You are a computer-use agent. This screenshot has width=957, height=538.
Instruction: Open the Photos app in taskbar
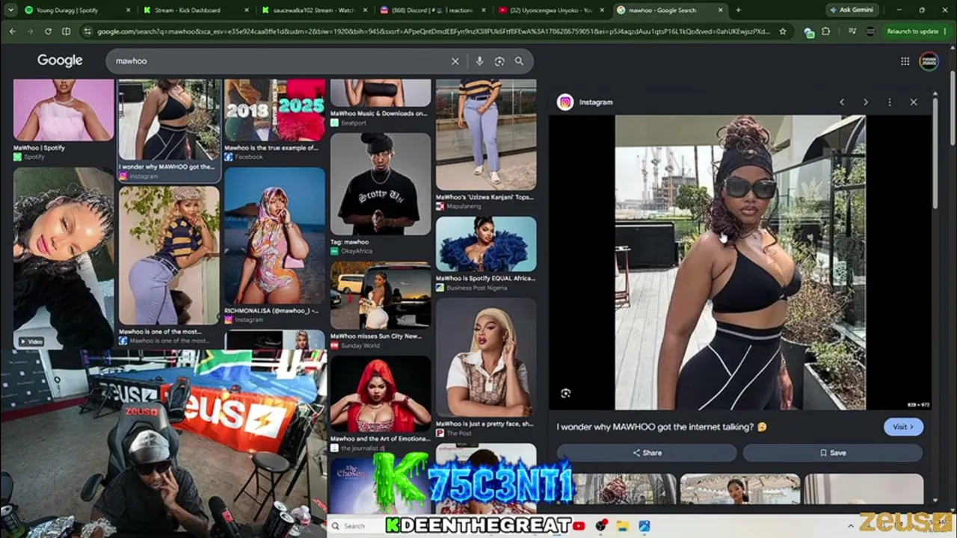[644, 526]
